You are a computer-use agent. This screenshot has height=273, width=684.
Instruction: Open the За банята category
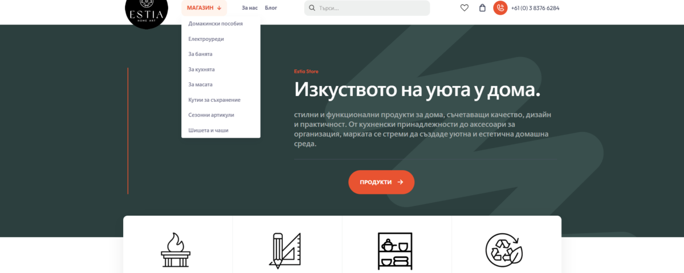pyautogui.click(x=200, y=54)
